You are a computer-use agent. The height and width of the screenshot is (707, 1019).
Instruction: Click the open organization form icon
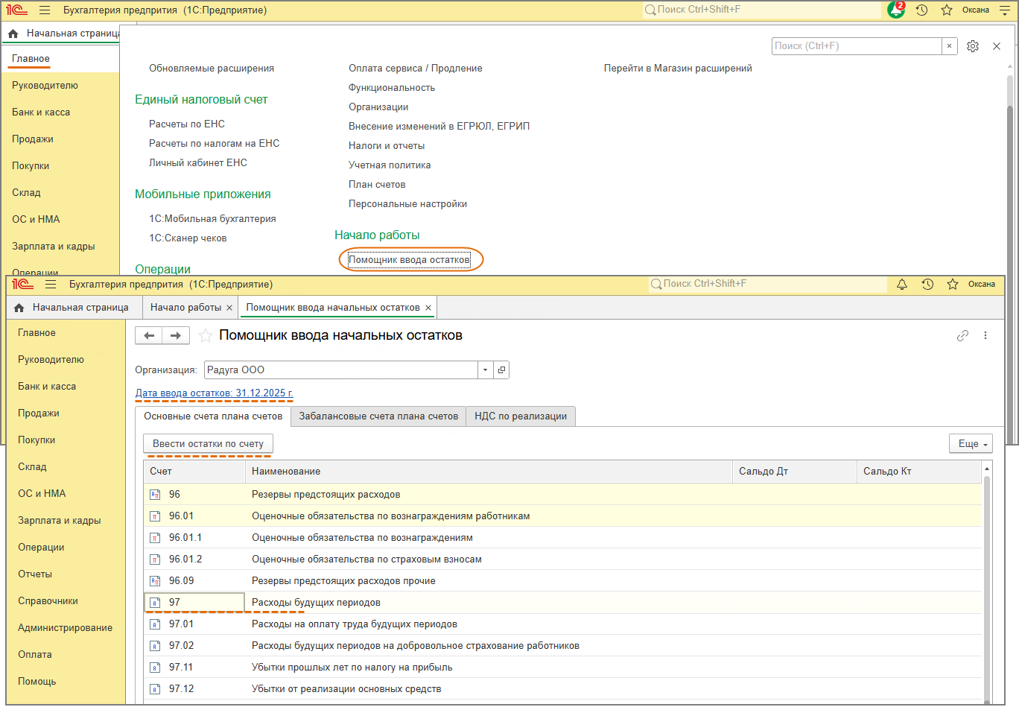[x=502, y=370]
